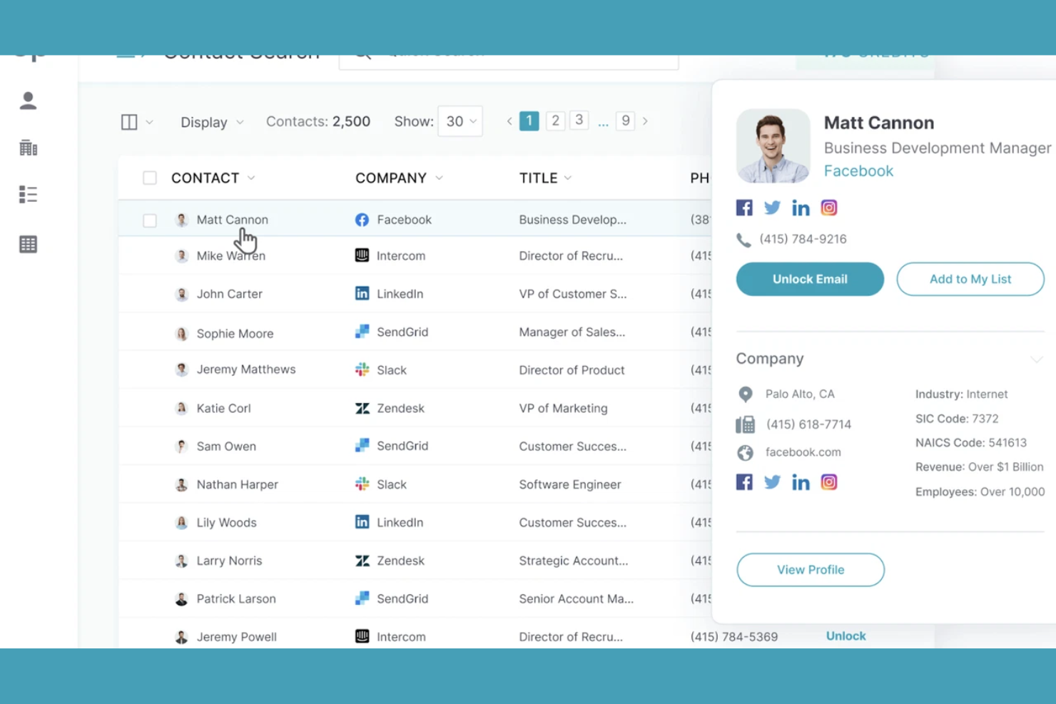
Task: Open the Show 30 per page dropdown
Action: (x=460, y=121)
